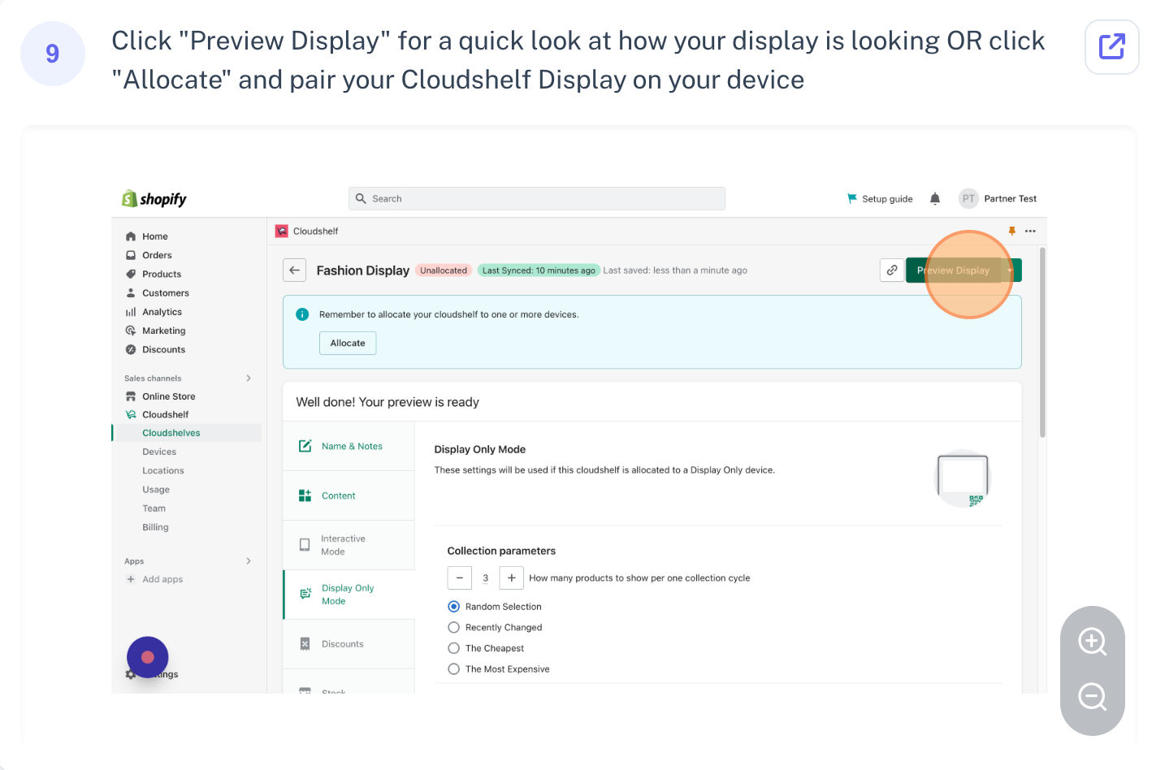
Task: Click the Display Only Mode icon
Action: pyautogui.click(x=305, y=594)
